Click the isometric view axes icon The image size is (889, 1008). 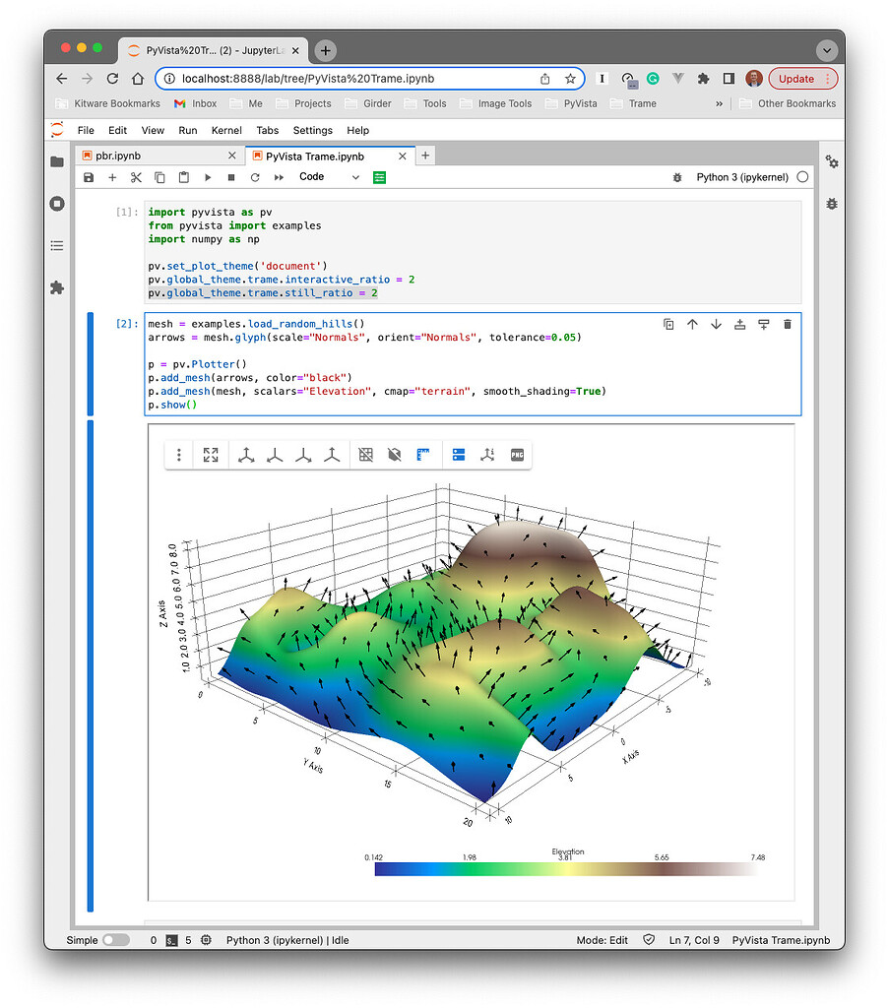(246, 455)
